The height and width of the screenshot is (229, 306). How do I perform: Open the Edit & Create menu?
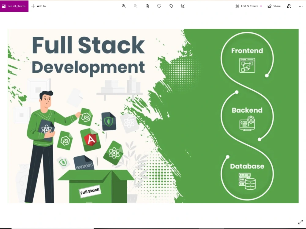click(x=248, y=6)
